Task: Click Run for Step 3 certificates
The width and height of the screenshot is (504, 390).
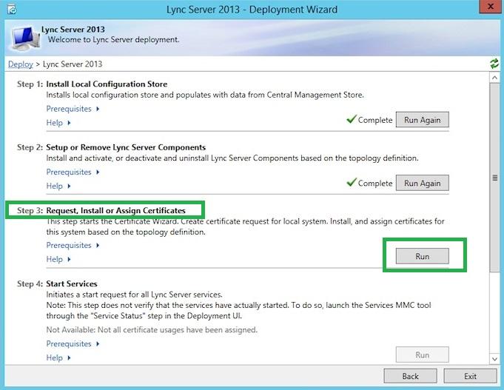Action: pos(423,256)
